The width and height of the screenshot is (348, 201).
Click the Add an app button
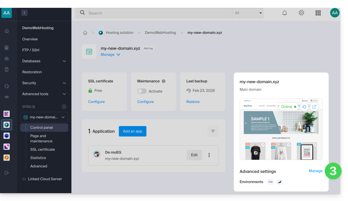pyautogui.click(x=133, y=131)
